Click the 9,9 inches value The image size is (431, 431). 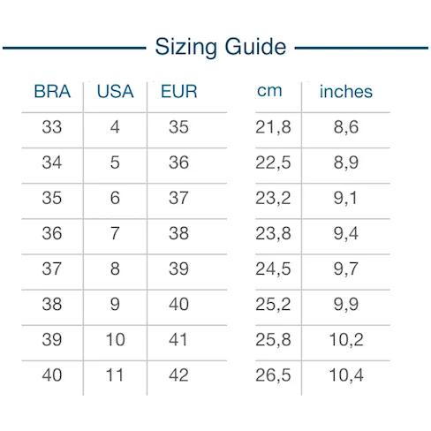346,304
